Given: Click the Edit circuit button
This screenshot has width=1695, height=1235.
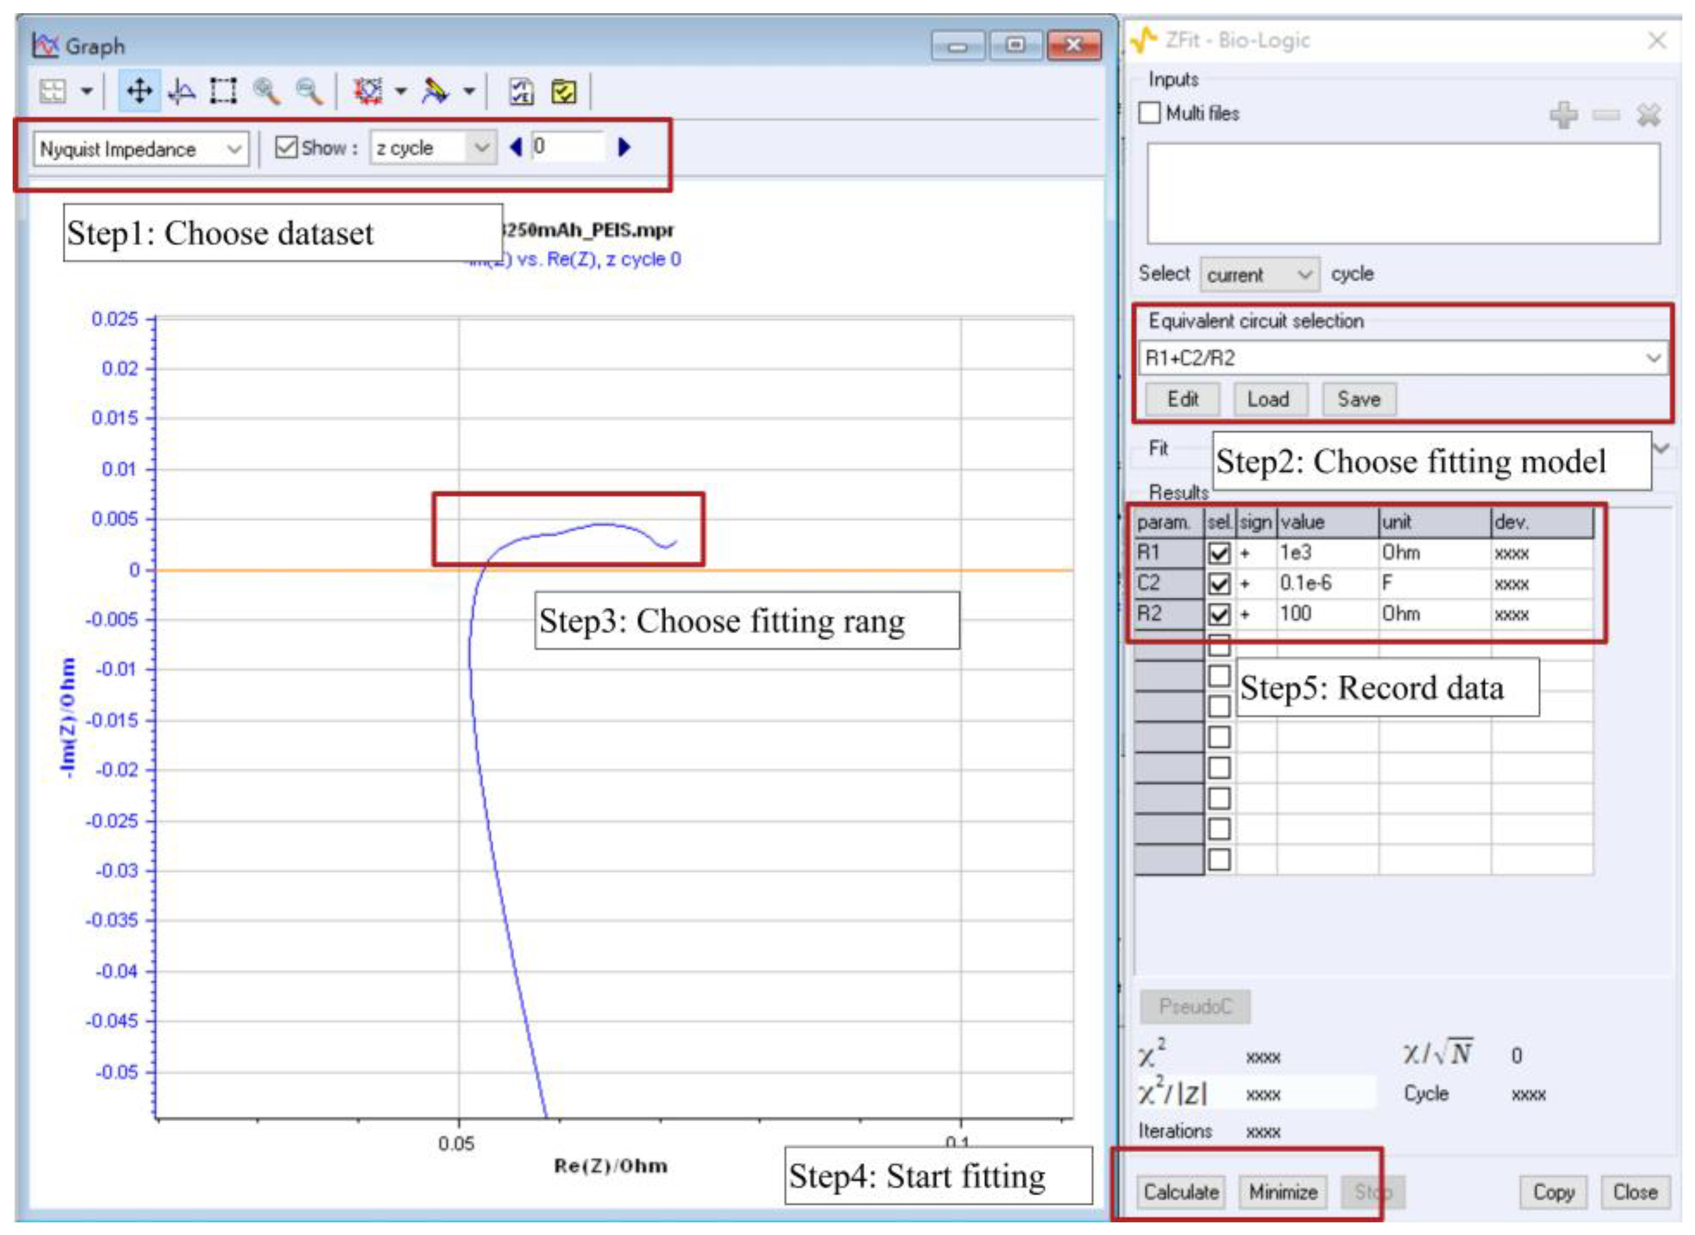Looking at the screenshot, I should [1183, 399].
